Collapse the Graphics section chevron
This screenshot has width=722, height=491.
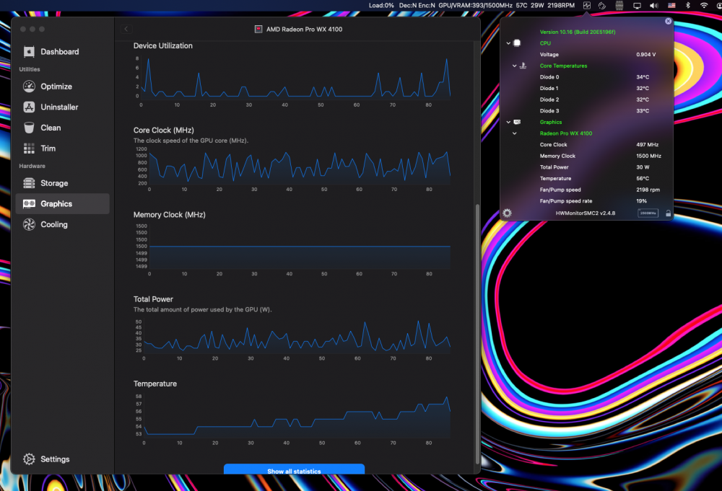[x=508, y=123]
